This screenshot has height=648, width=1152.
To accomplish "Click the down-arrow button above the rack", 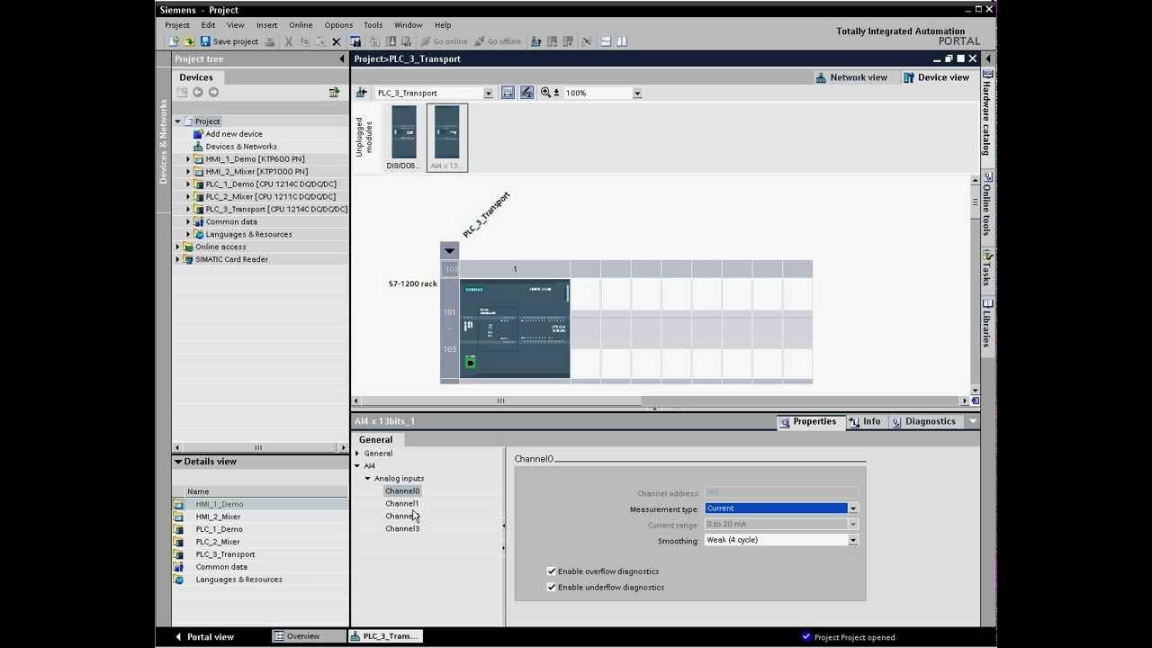I will tap(449, 250).
